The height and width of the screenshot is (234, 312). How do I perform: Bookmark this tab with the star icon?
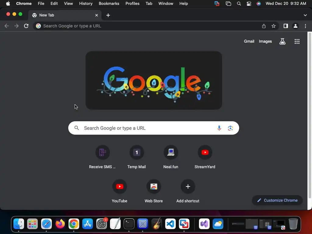pos(274,26)
